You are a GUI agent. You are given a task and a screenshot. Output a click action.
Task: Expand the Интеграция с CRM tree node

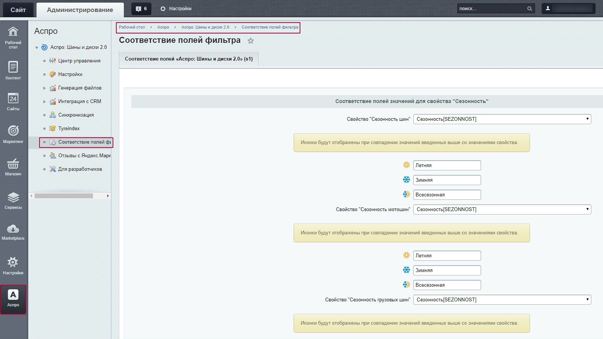click(x=44, y=102)
